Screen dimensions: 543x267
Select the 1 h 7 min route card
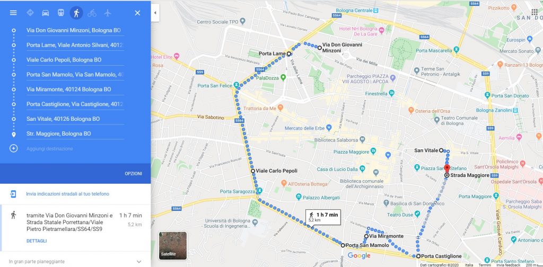75,228
